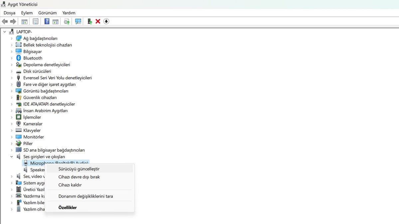399x224 pixels.
Task: Open Help via blue question mark icon
Action: [47, 22]
